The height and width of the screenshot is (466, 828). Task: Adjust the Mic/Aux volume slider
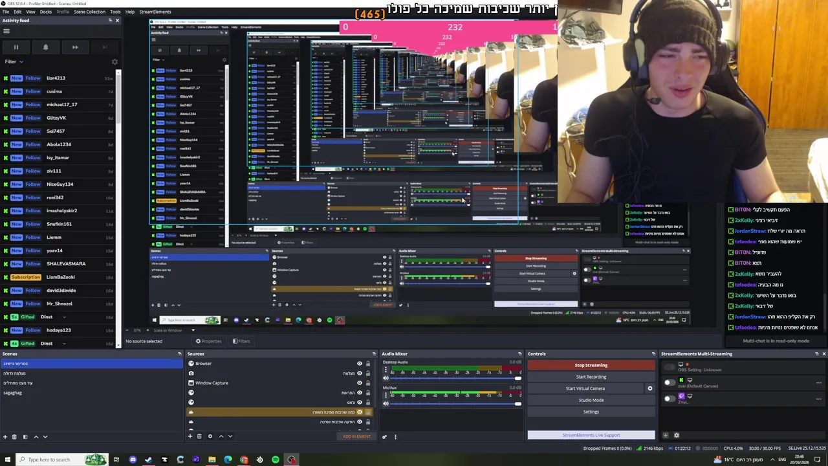point(456,403)
